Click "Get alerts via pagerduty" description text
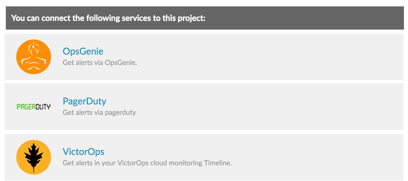 pyautogui.click(x=99, y=112)
